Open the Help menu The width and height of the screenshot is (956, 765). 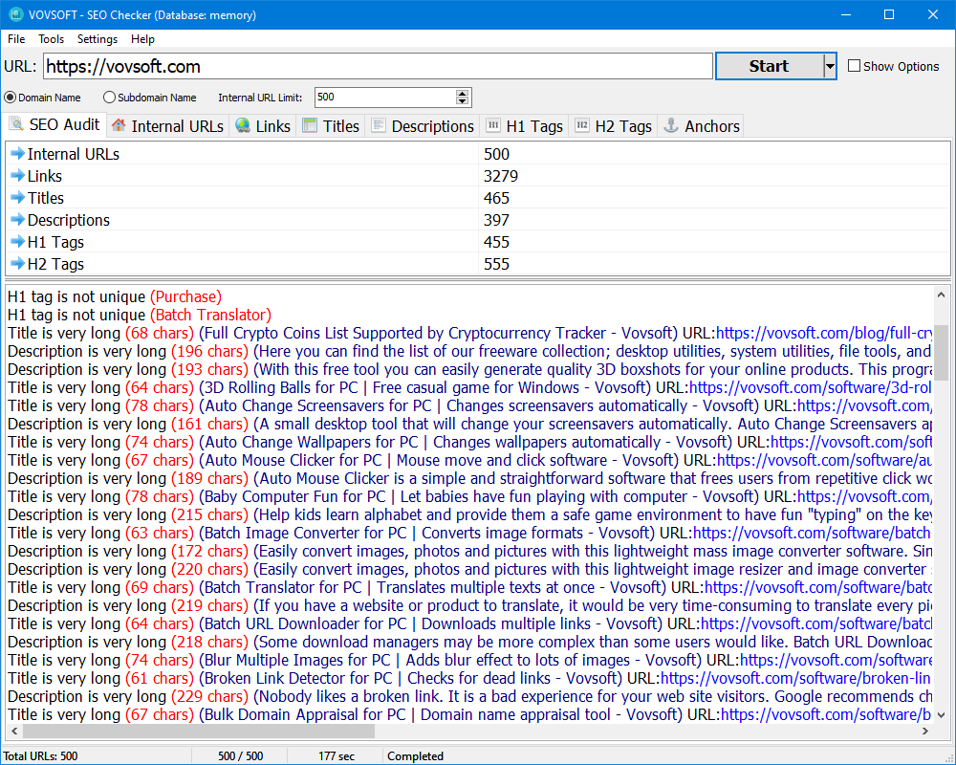(x=142, y=39)
